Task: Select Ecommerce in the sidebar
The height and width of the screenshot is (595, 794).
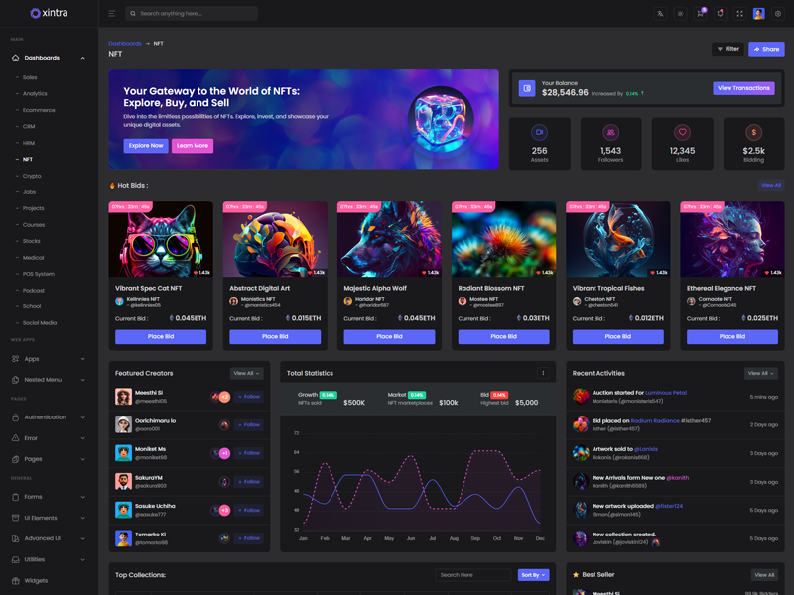Action: (x=39, y=110)
